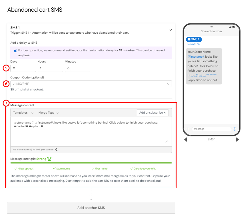Open the Coupon Code dropdown

(91, 84)
